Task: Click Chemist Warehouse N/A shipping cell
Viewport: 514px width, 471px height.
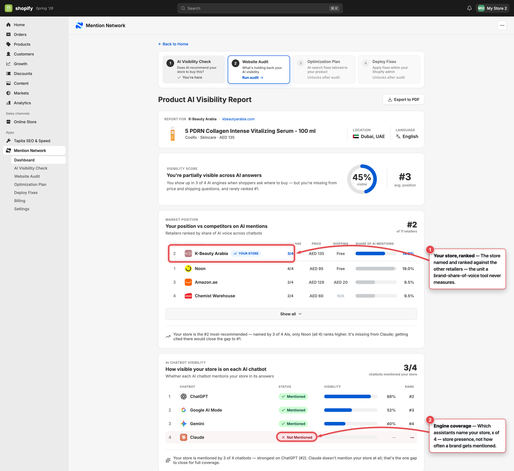Action: pos(341,296)
